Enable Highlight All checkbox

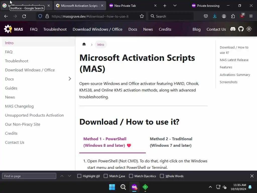tap(79, 176)
